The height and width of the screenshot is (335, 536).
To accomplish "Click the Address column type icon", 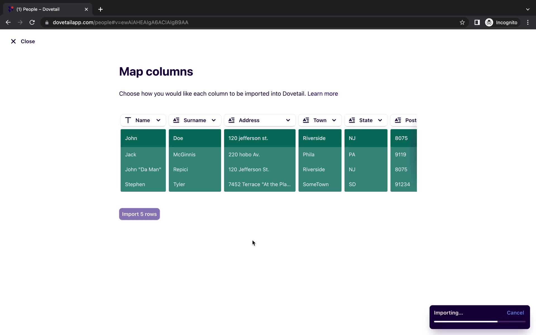I will [x=231, y=120].
